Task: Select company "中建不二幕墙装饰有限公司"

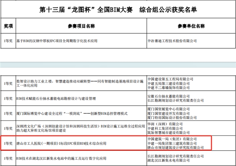Action: [168, 88]
